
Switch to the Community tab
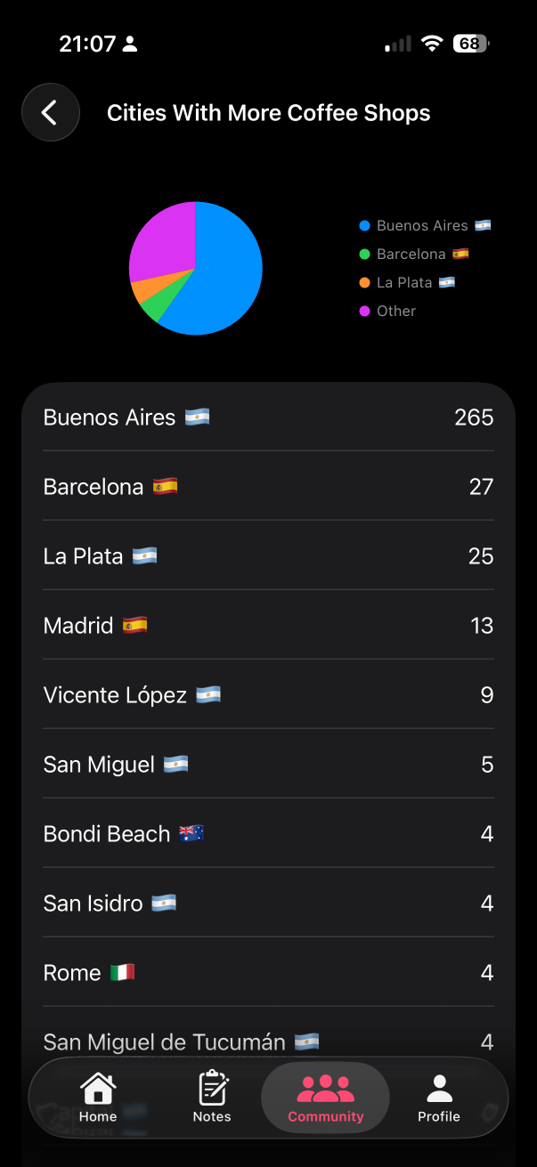pos(325,1098)
